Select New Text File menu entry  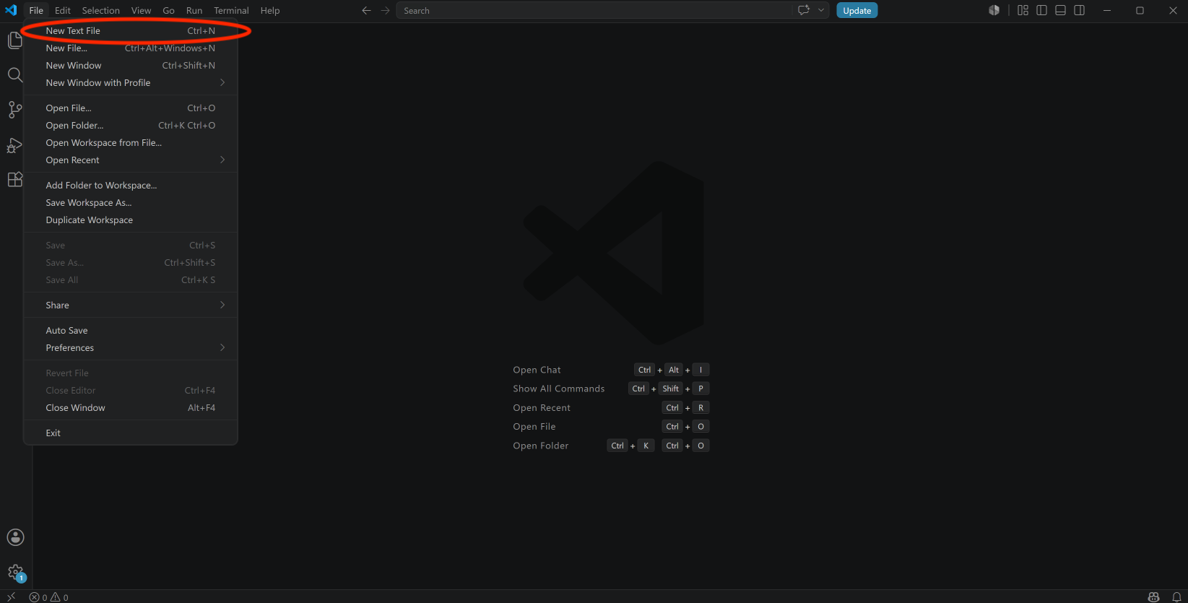[x=131, y=31]
